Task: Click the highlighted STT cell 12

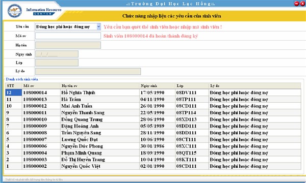Action: [x=13, y=93]
